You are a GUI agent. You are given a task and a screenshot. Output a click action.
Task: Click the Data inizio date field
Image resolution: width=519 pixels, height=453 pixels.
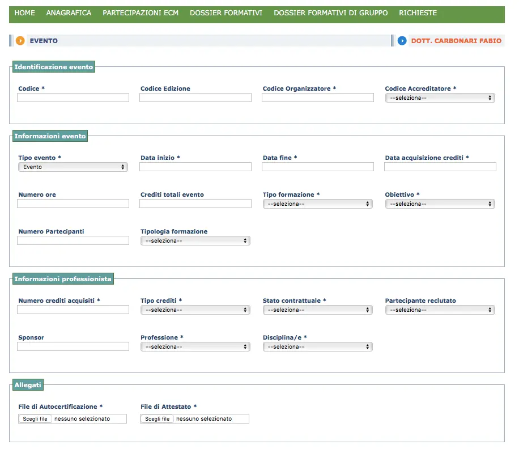[x=195, y=167]
